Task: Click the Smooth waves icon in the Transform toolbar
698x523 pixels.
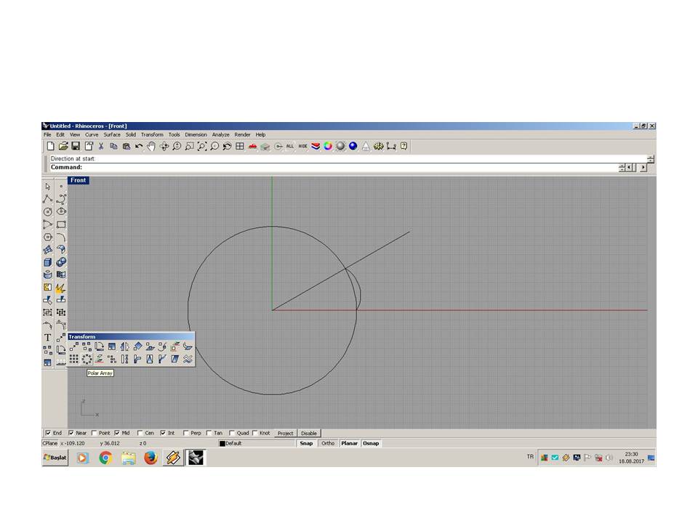Action: click(188, 359)
